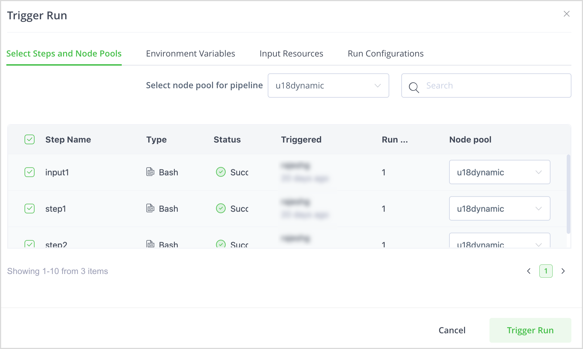Uncheck the input1 step checkbox
Screen dimensions: 583x349
[x=30, y=172]
